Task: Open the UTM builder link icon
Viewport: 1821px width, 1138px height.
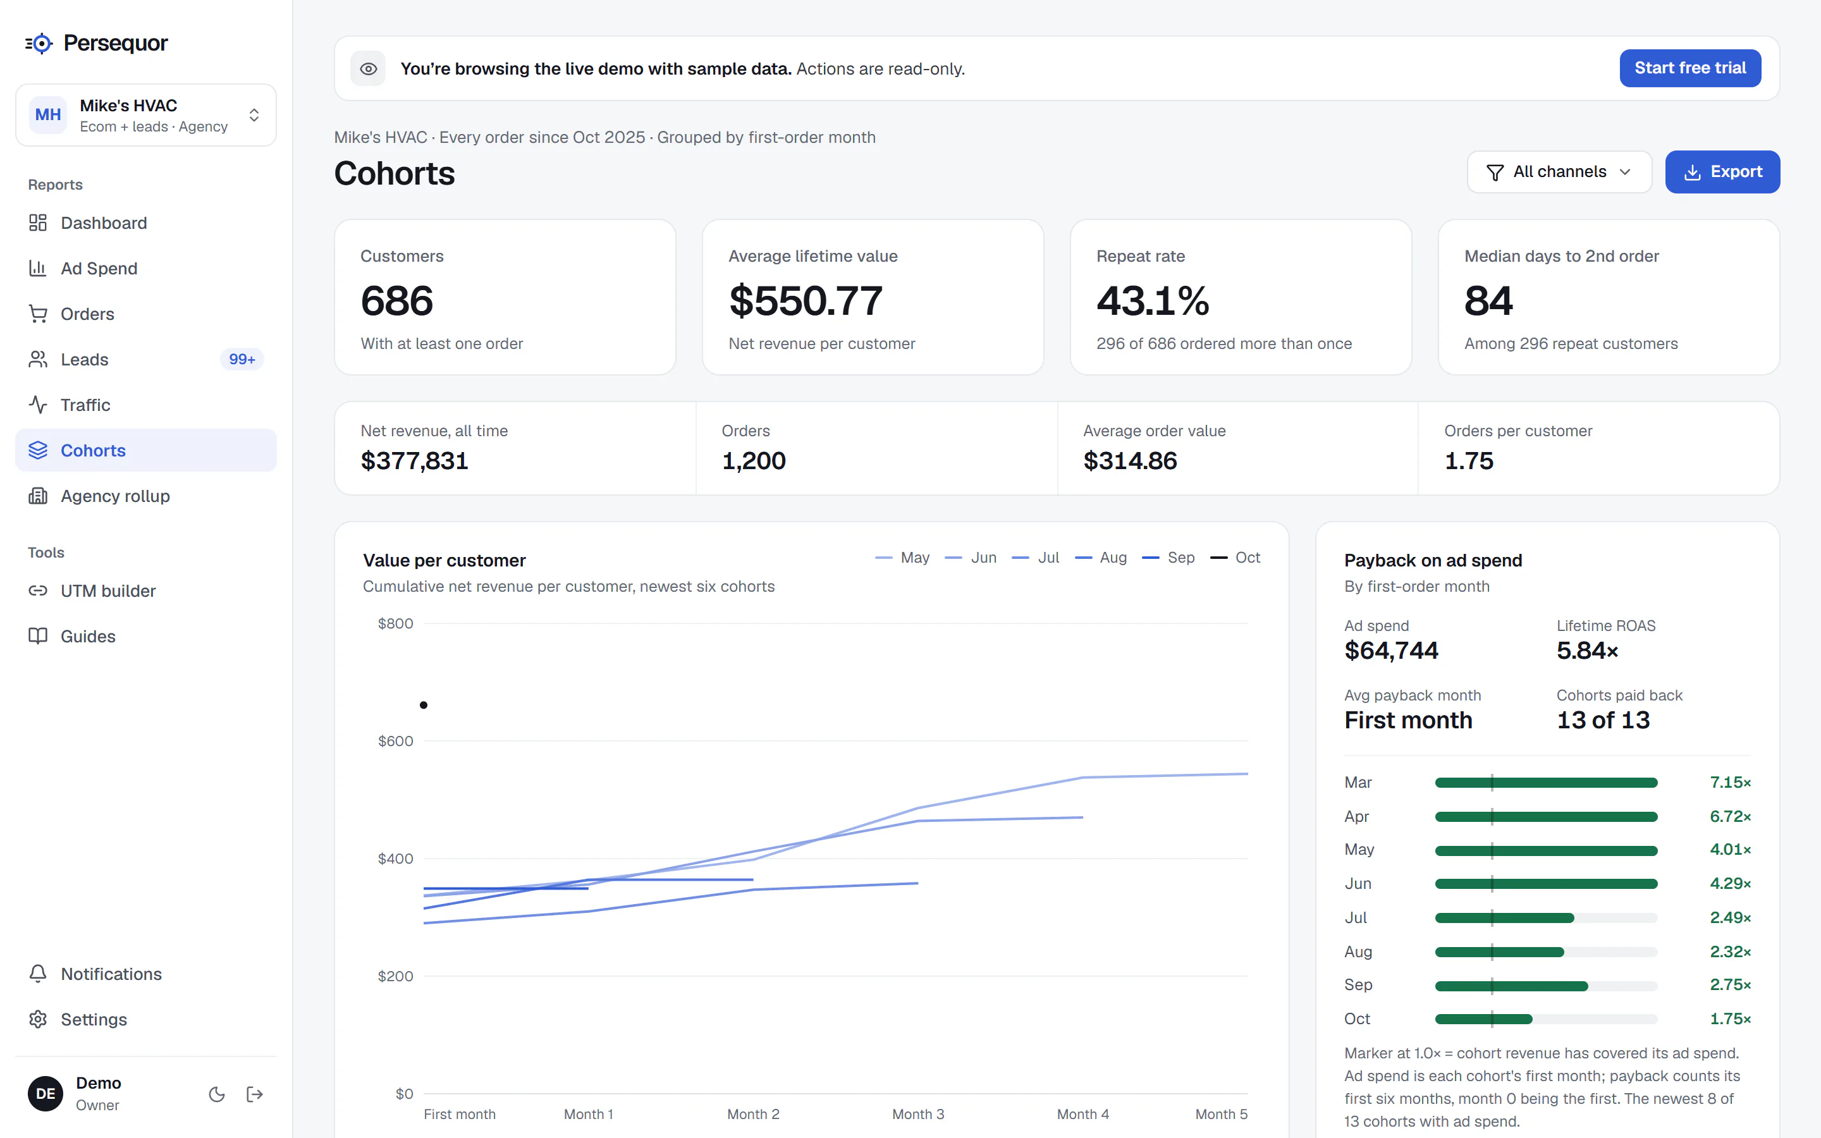Action: tap(38, 591)
